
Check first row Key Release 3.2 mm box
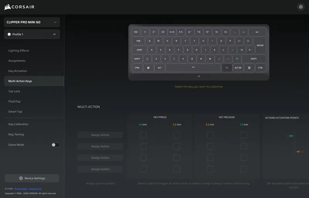coord(210,135)
